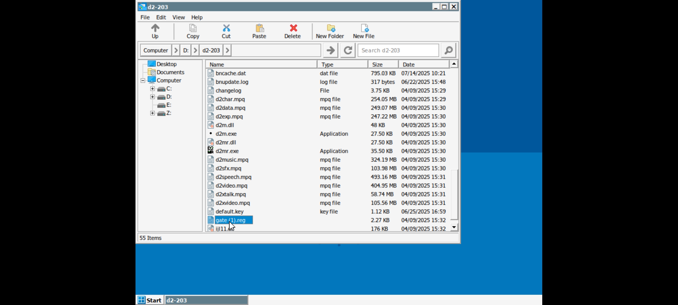Click in the Search d2-203 field

pos(398,50)
